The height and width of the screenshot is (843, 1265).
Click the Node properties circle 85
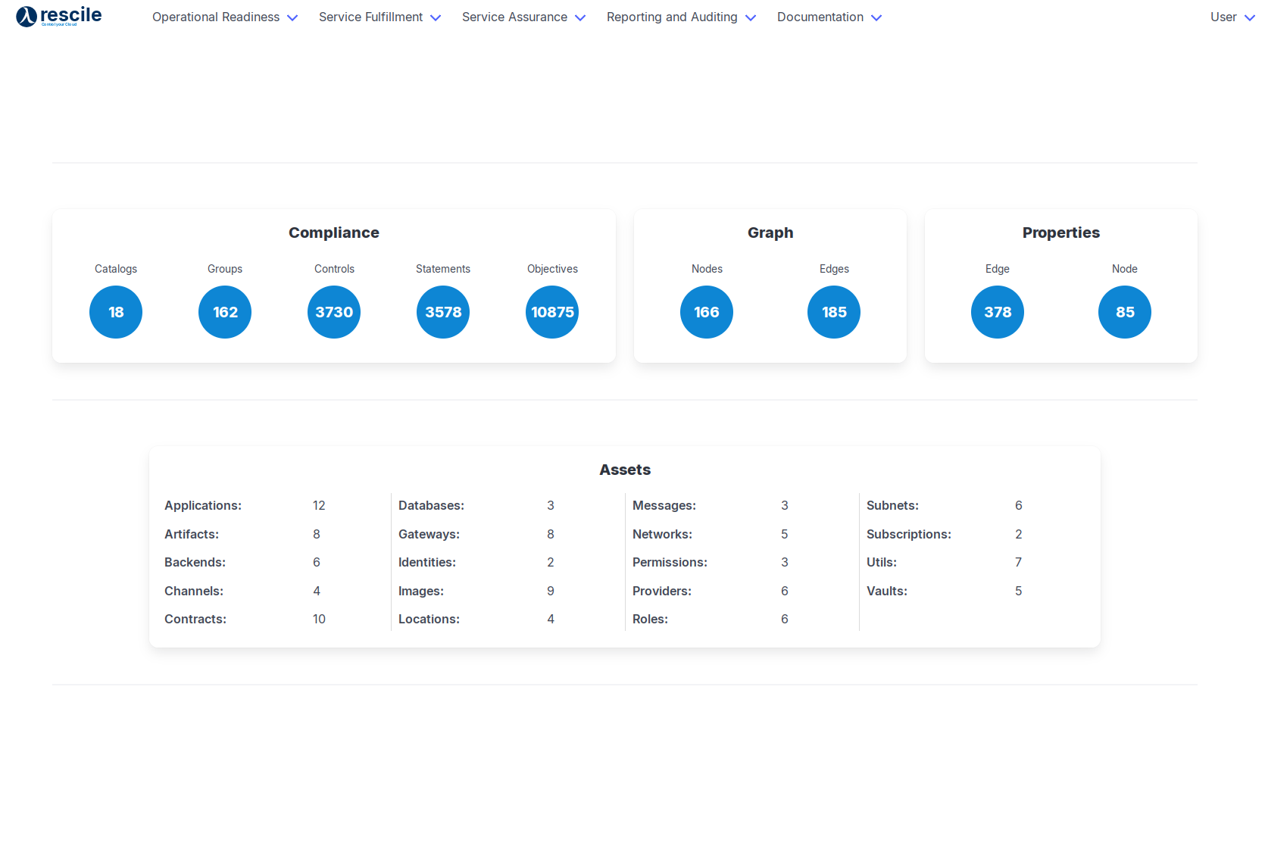pos(1125,312)
